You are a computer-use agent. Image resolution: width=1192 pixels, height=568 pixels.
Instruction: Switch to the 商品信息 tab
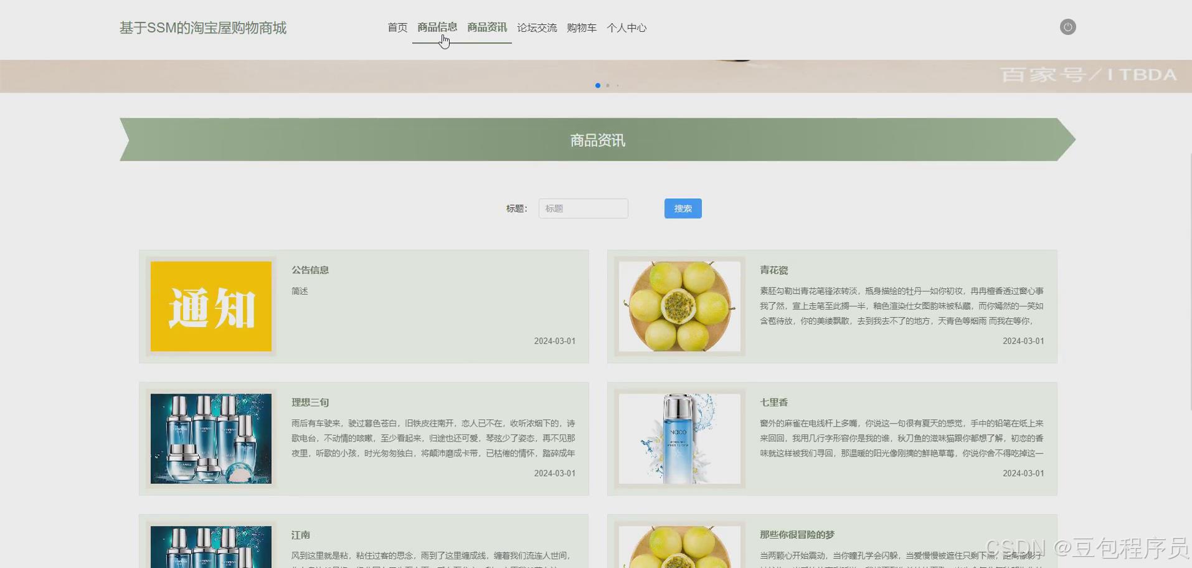[437, 27]
